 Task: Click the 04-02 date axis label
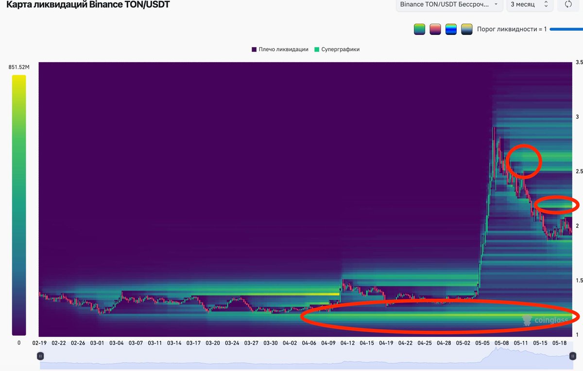tap(290, 343)
